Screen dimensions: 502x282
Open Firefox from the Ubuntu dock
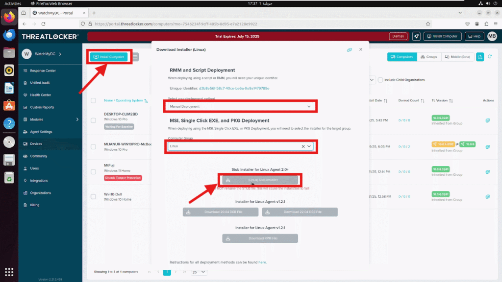[x=9, y=17]
